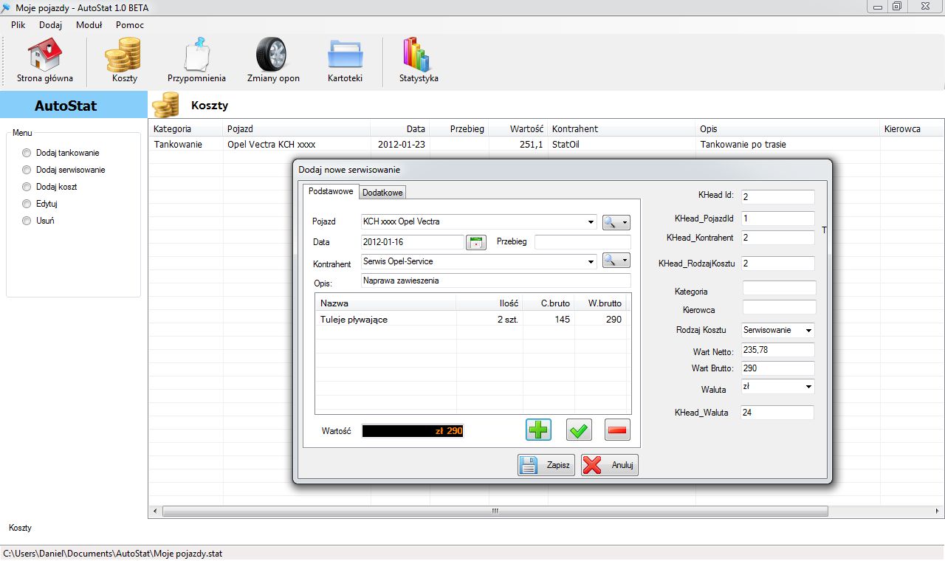The width and height of the screenshot is (945, 561).
Task: Confirm item with green checkmark button
Action: [x=579, y=430]
